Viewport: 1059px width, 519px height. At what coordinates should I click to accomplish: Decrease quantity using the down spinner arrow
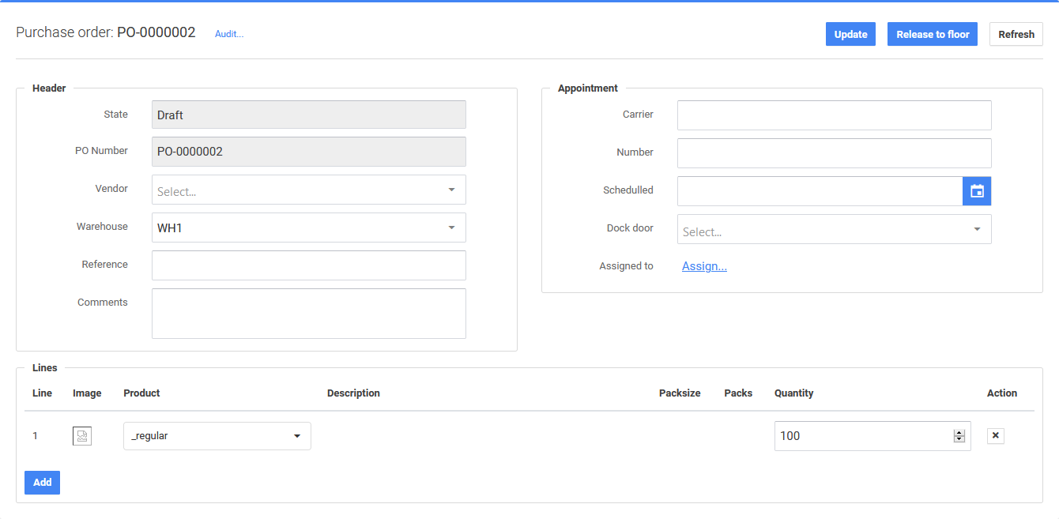(959, 439)
